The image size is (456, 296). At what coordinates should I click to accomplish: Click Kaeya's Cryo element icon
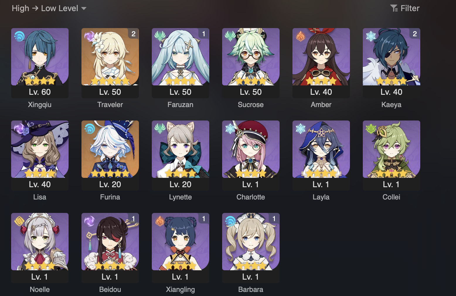[371, 36]
